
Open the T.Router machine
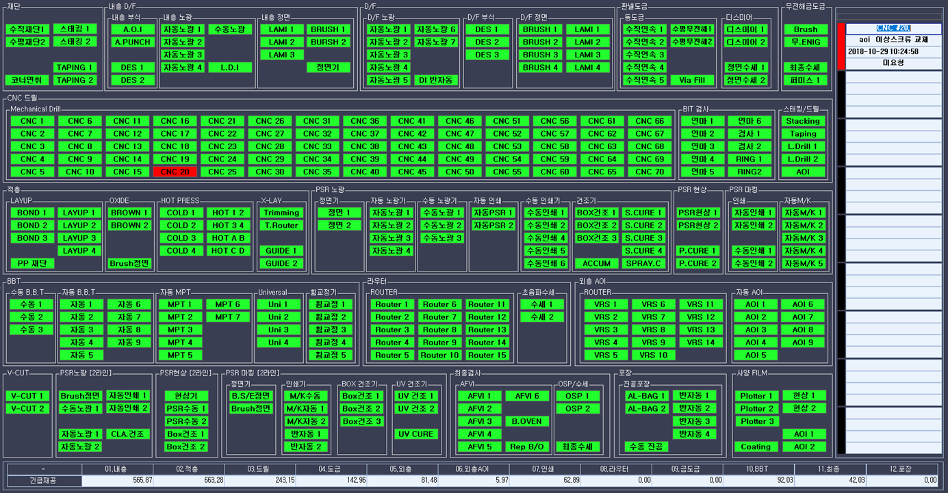pos(281,225)
